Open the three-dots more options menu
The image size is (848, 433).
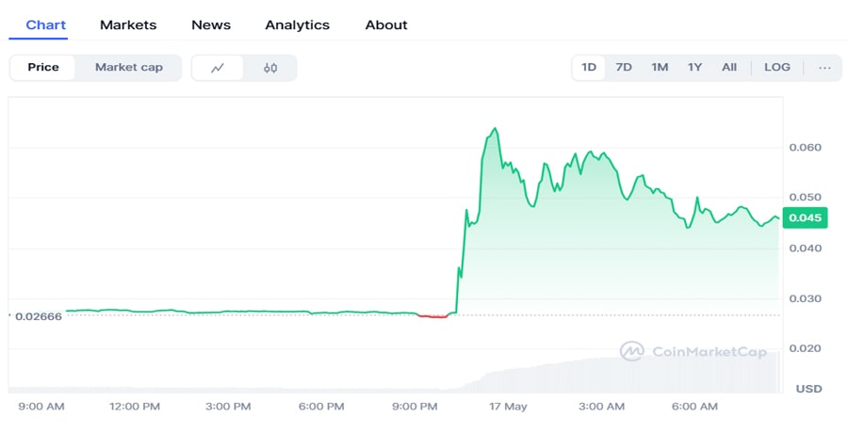[824, 68]
